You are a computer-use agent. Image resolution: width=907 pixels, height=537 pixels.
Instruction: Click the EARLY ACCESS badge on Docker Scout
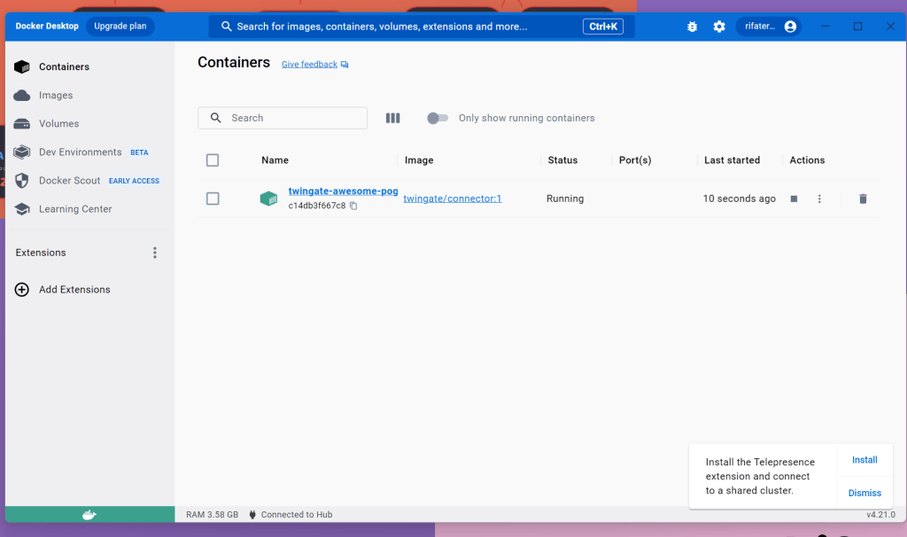coord(134,181)
